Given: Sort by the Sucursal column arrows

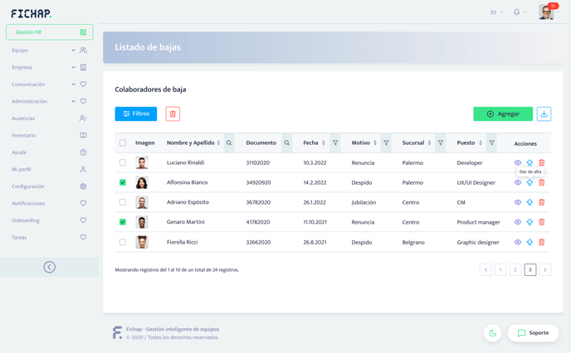Looking at the screenshot, I should 429,143.
